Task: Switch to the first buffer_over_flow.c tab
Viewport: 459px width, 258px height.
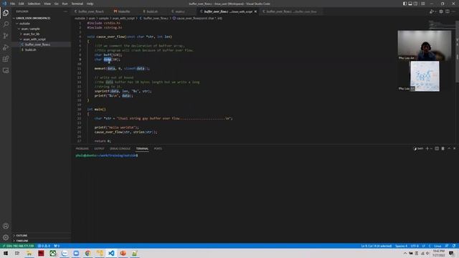Action: click(91, 11)
